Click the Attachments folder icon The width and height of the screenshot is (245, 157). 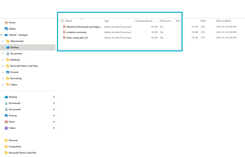[7, 41]
